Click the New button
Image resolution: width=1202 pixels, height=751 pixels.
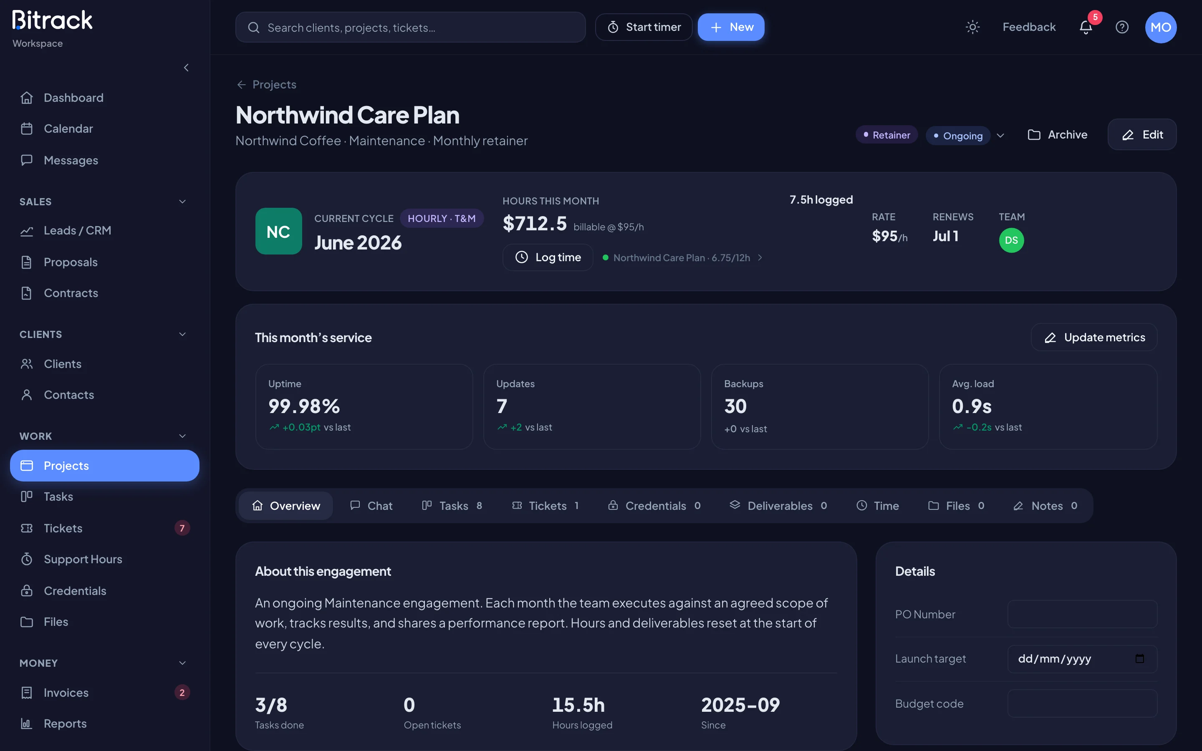(x=731, y=27)
